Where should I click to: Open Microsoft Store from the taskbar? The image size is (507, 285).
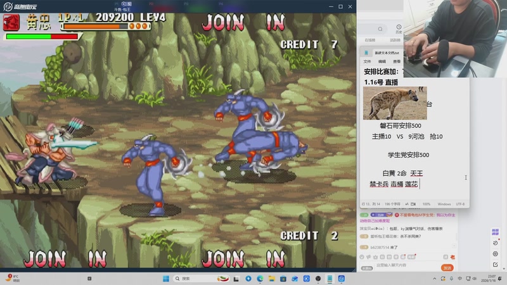[283, 279]
